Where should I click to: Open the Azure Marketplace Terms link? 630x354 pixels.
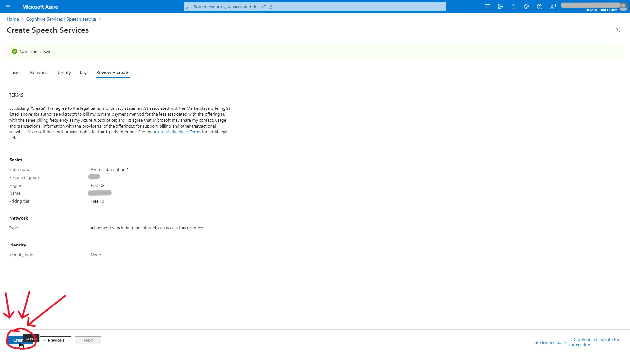[177, 132]
